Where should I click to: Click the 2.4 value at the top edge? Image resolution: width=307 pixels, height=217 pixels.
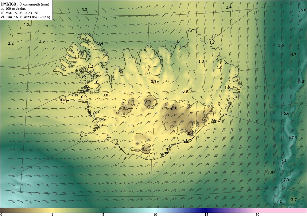[x=229, y=7]
